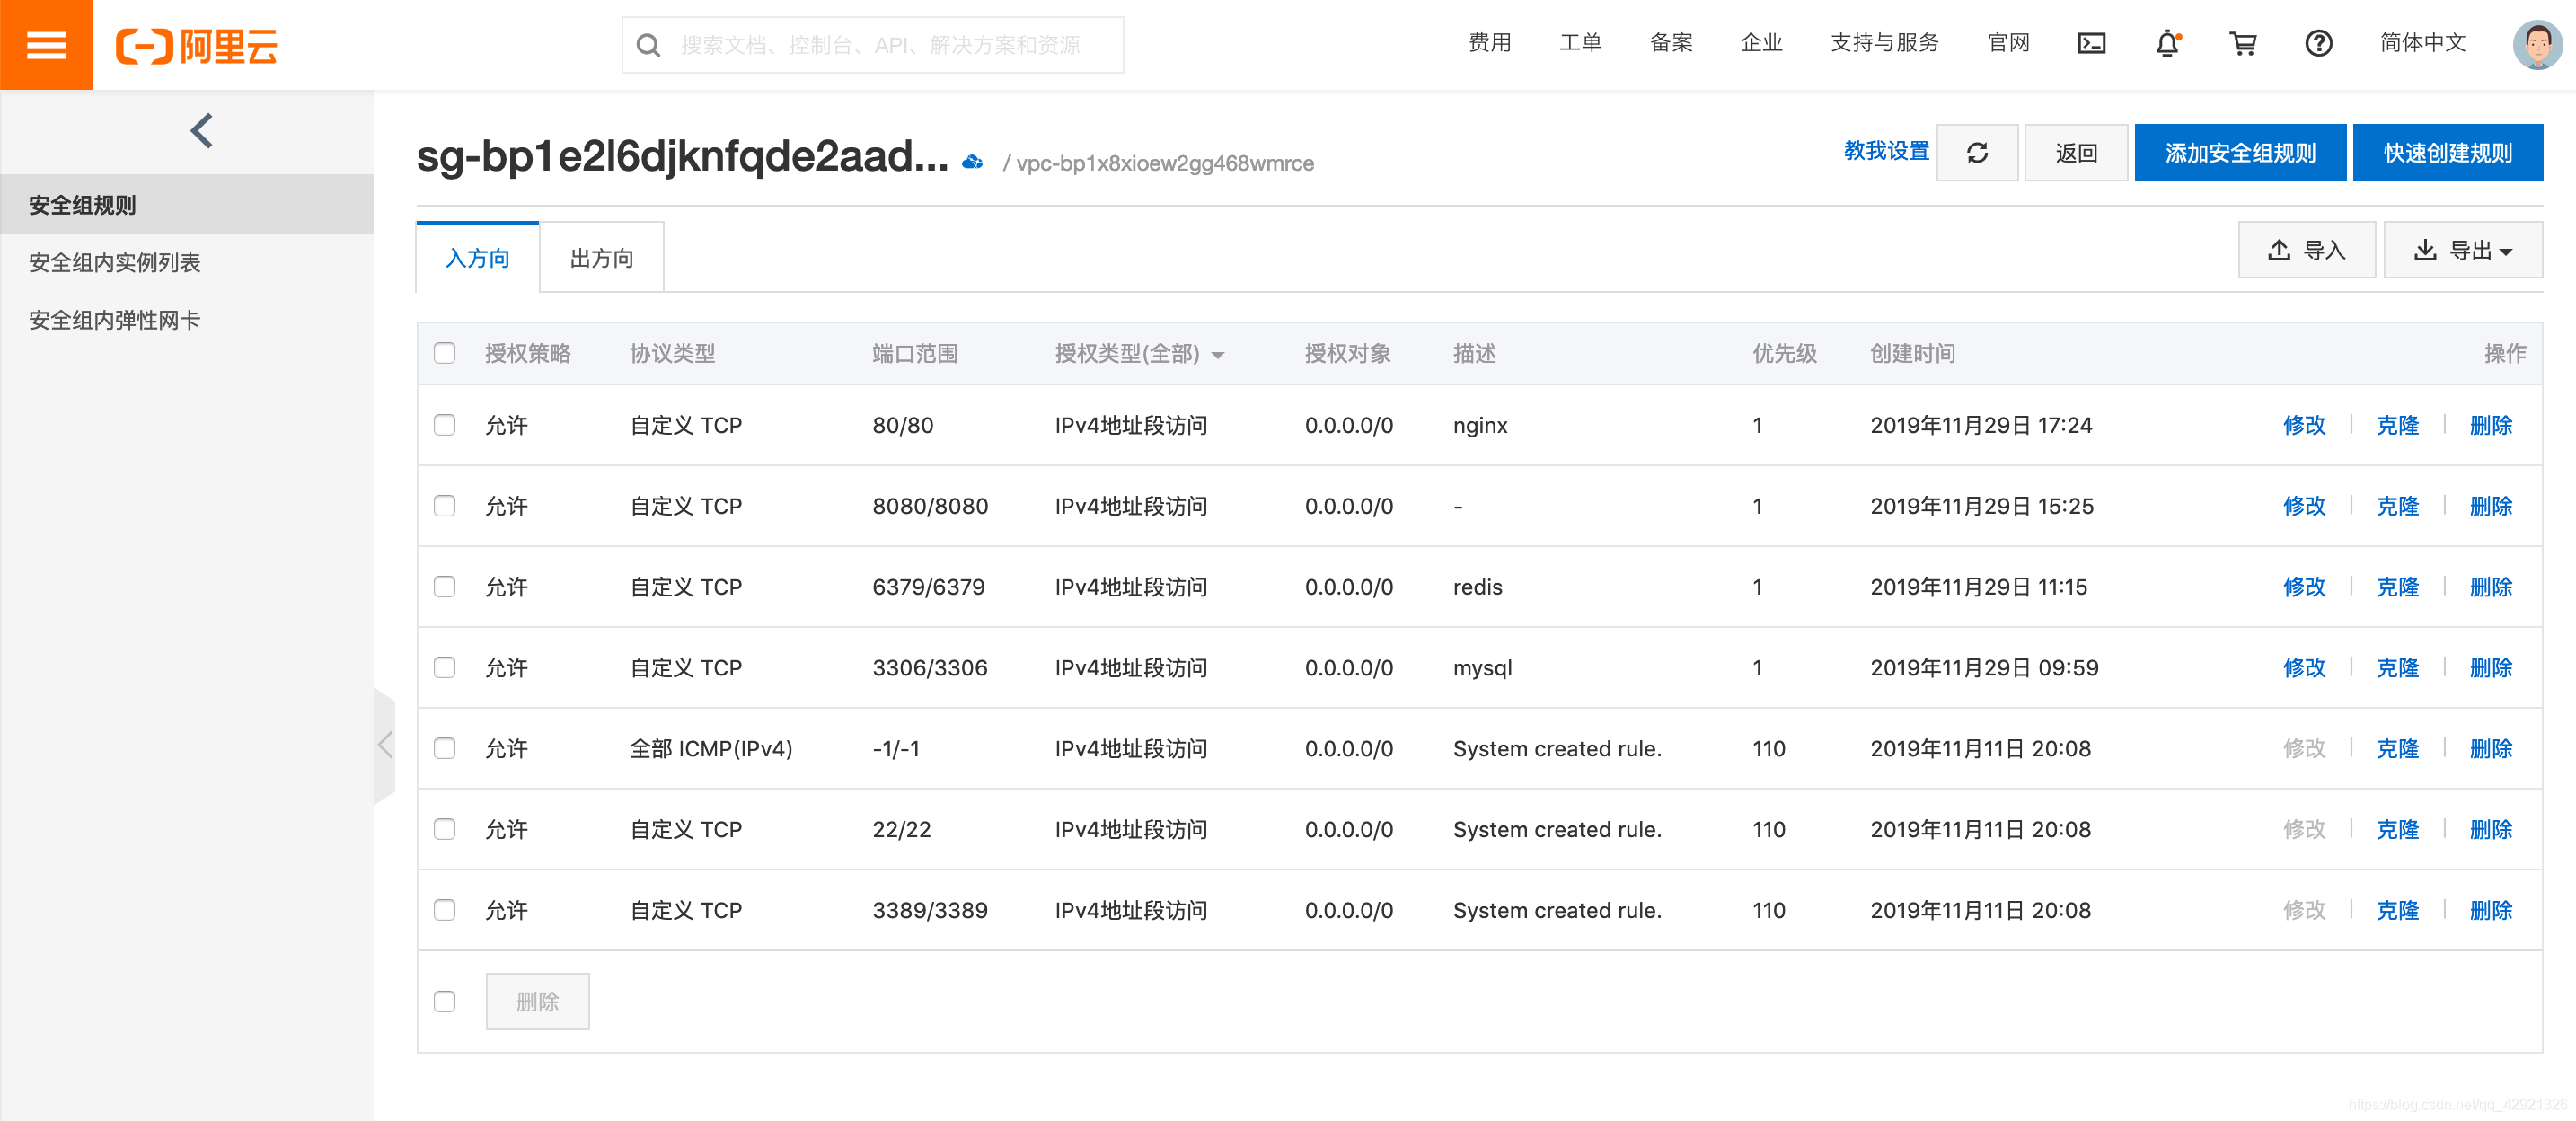
Task: Open notifications bell icon
Action: coord(2167,43)
